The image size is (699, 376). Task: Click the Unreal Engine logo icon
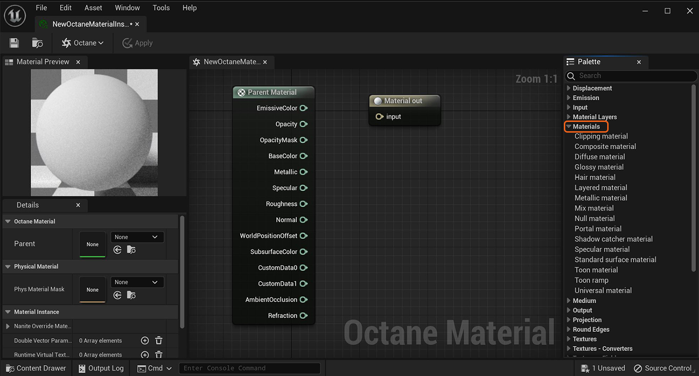click(x=15, y=16)
